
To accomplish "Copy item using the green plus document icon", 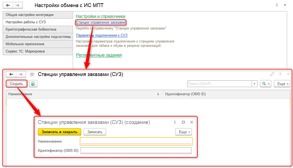I will pos(33,84).
